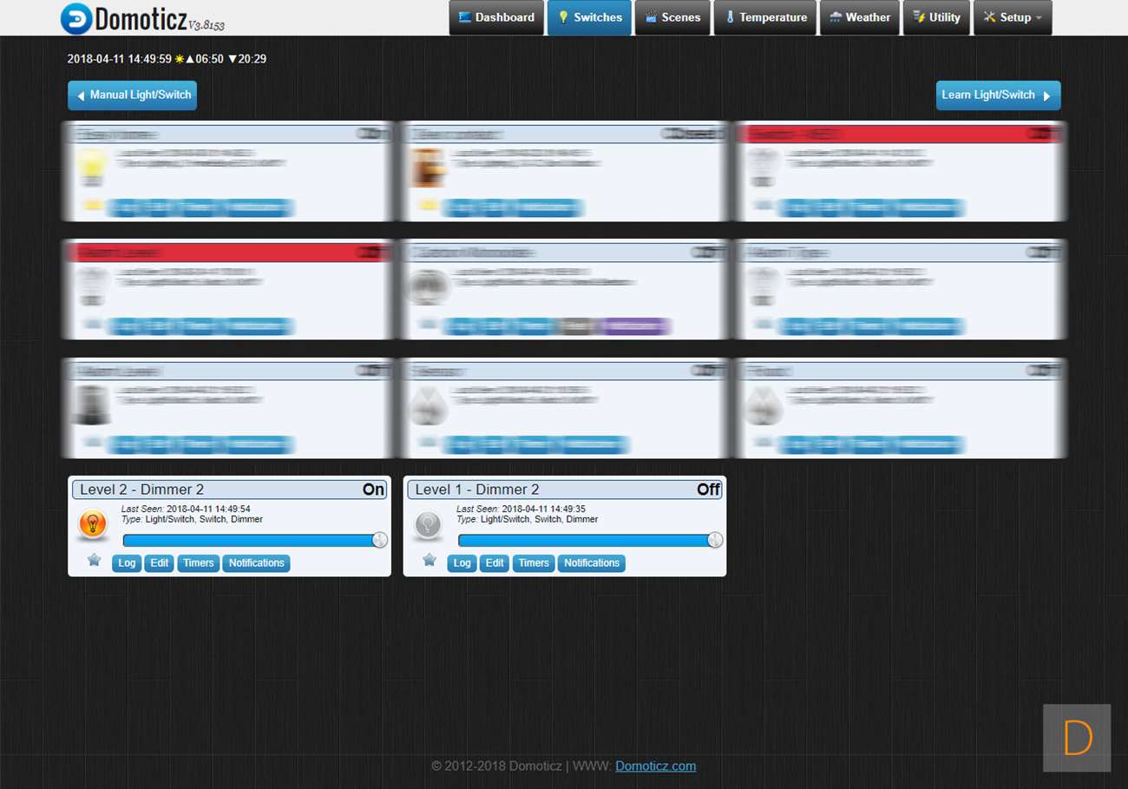Viewport: 1128px width, 789px height.
Task: Select the "2018-04-11 14:49:54" last seen value
Action: click(x=208, y=509)
